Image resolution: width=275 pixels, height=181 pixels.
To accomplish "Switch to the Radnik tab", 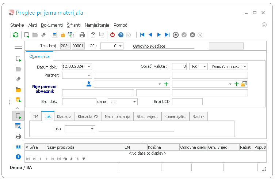I will [x=199, y=117].
